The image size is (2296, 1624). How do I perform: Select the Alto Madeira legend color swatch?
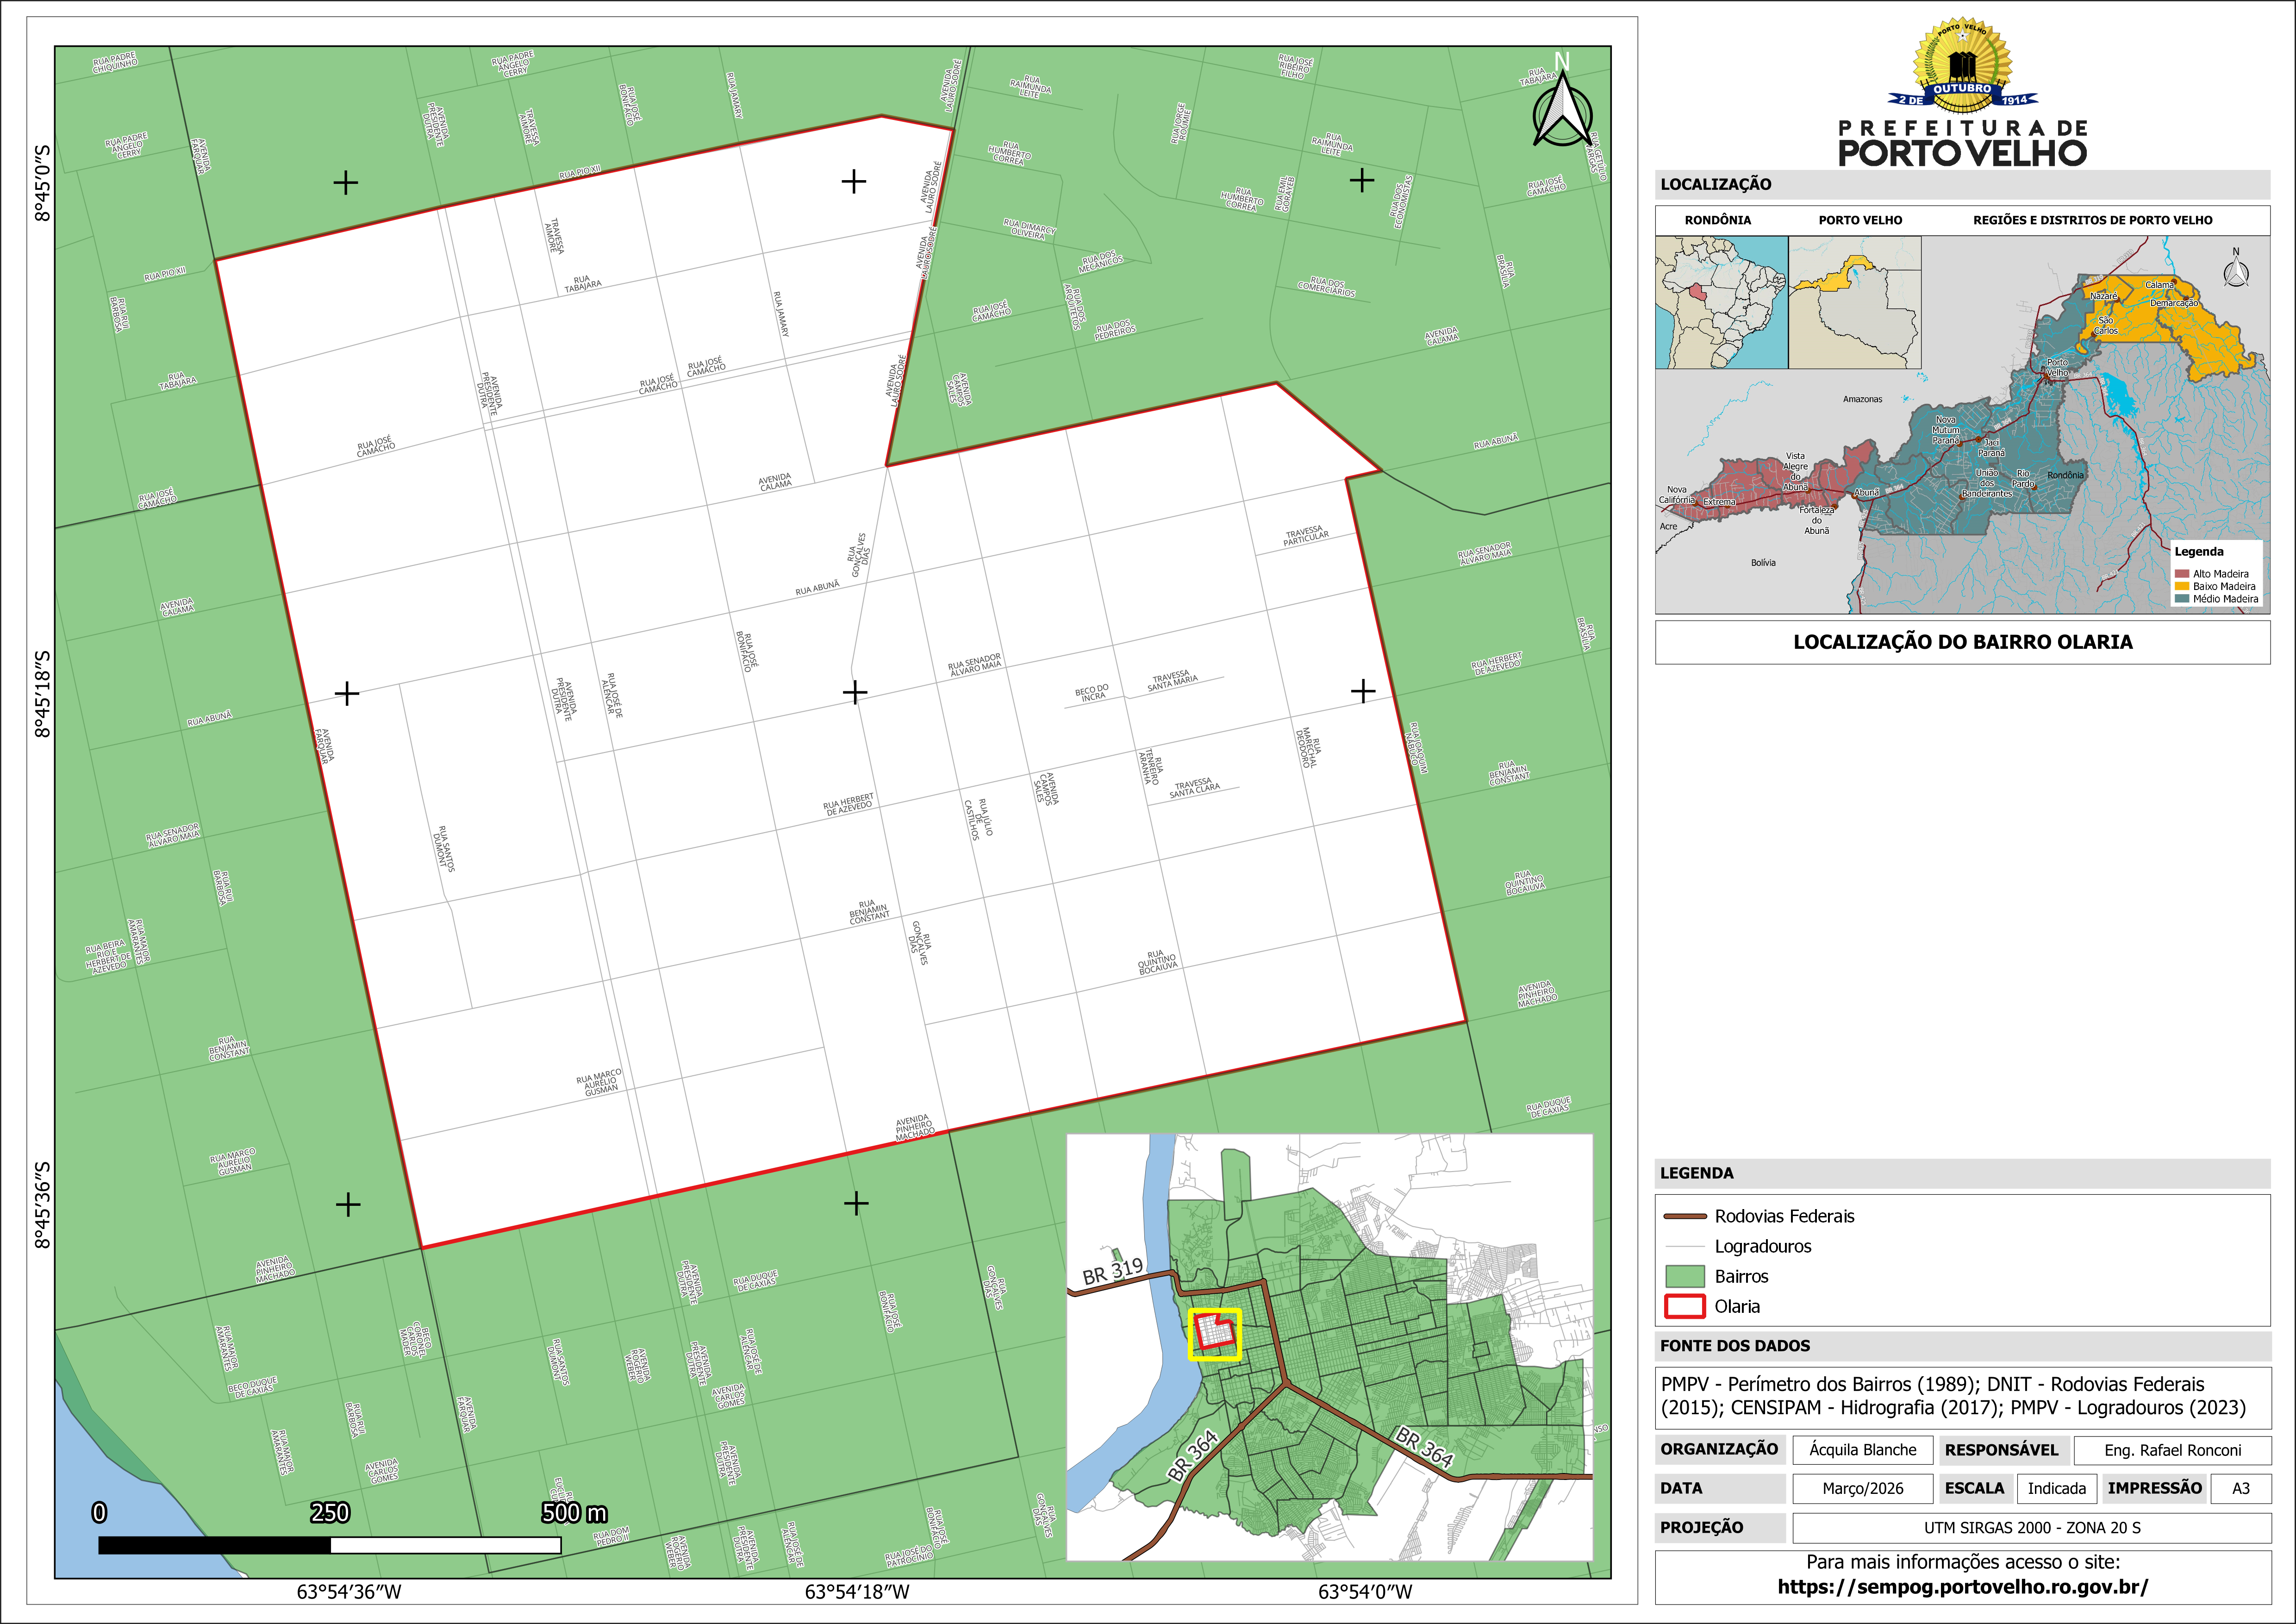[x=2182, y=573]
